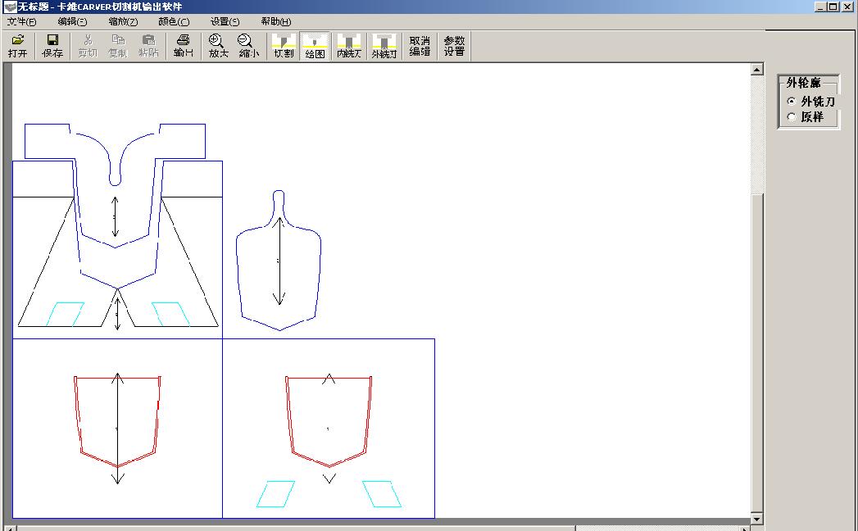858x531 pixels.
Task: Click the vertical scrollbar down arrow
Action: click(x=756, y=519)
